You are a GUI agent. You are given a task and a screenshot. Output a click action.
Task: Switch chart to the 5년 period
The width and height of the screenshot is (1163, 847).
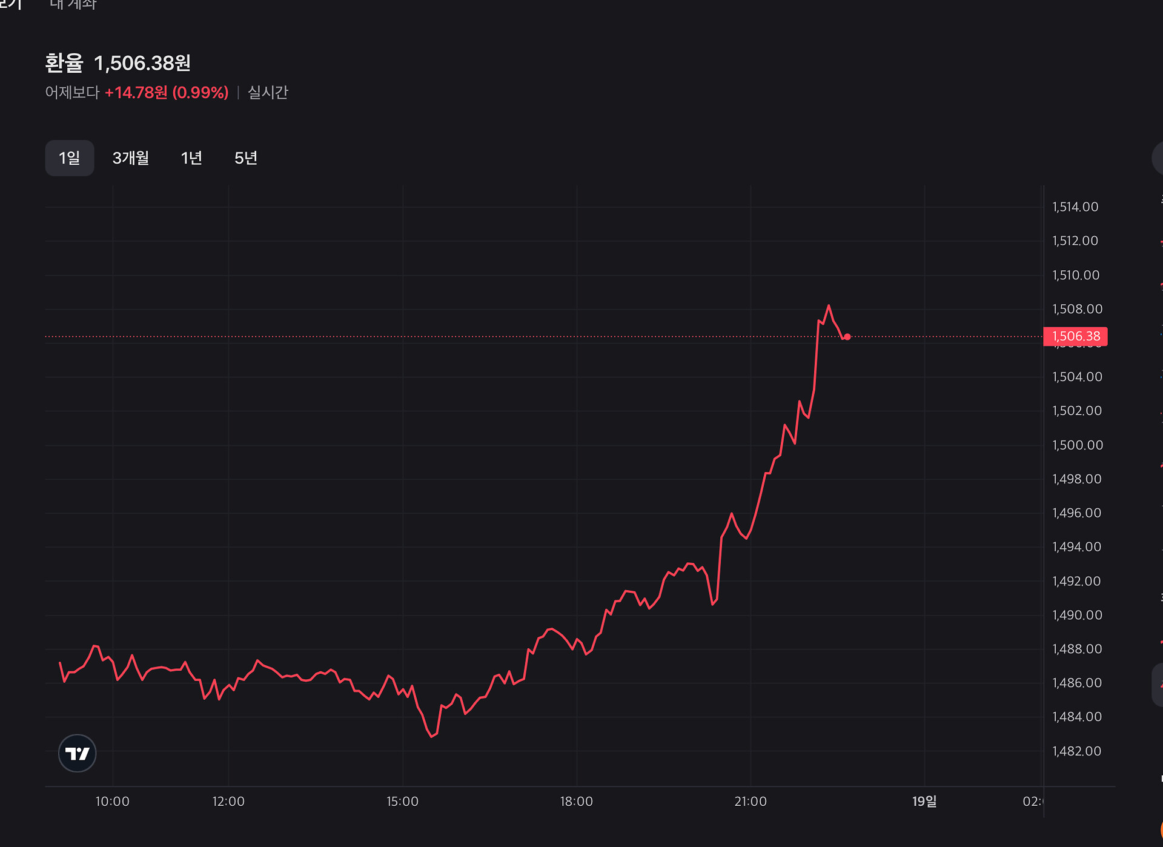[246, 158]
